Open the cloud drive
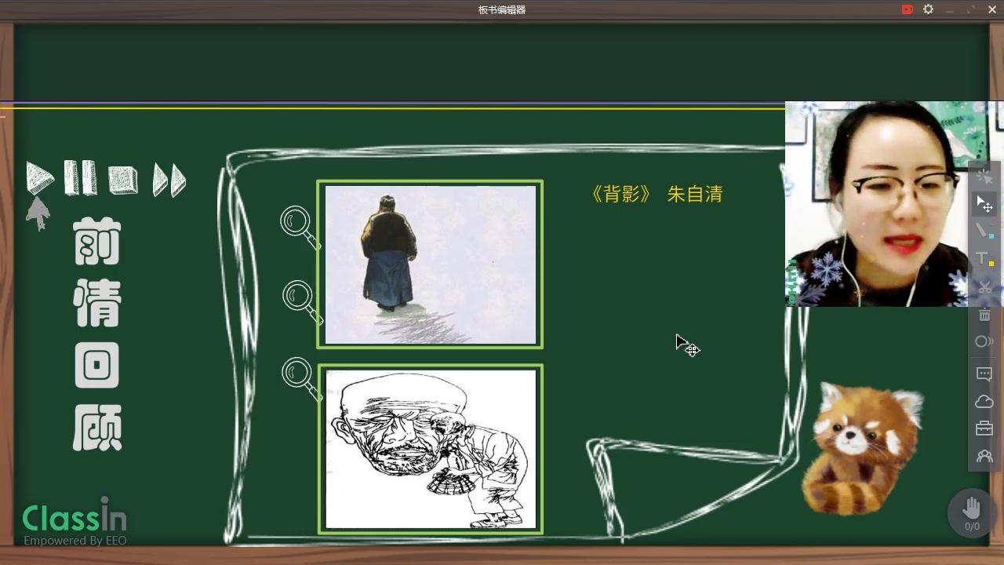 click(x=984, y=402)
